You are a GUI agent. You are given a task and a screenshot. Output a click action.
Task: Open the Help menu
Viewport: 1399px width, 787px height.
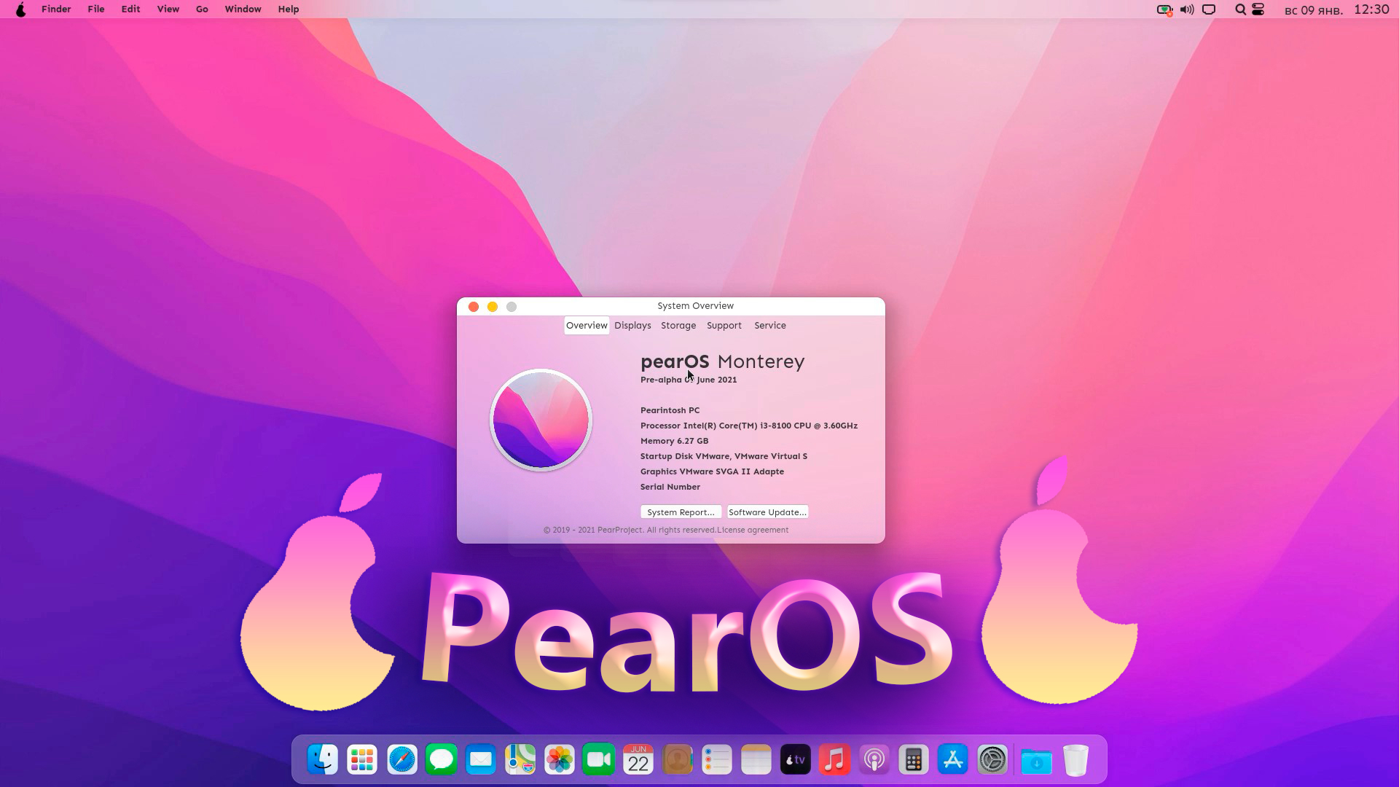289,9
